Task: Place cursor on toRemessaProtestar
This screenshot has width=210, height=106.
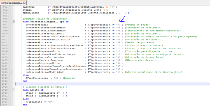Action: coord(39,42)
